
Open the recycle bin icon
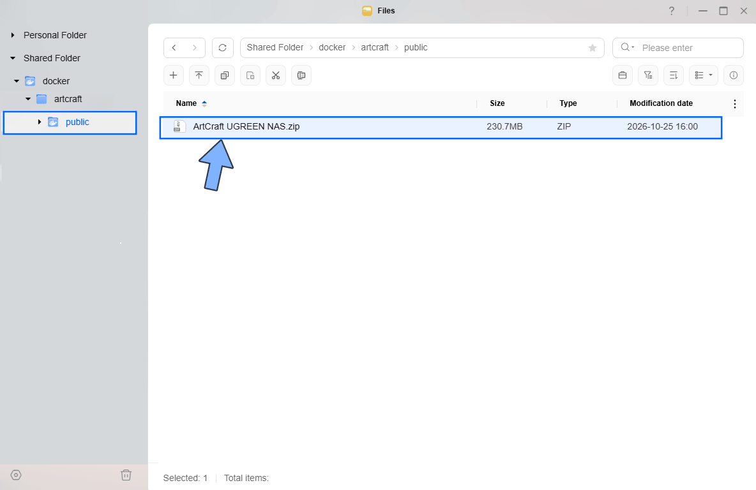126,475
